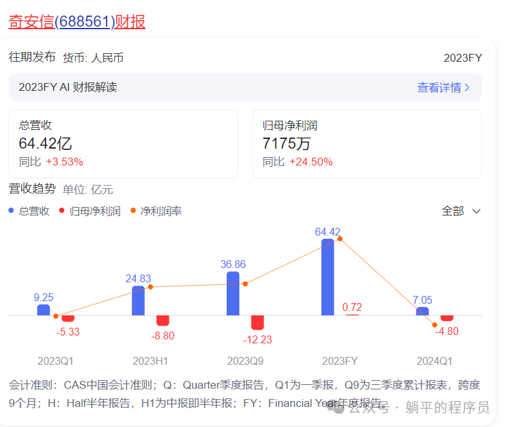
Task: Click the 2023Q1 red net profit bar
Action: [68, 319]
